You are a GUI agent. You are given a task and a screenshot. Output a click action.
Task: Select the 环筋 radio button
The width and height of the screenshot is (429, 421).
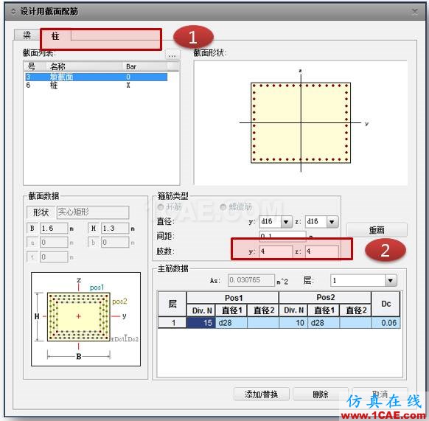(x=161, y=207)
